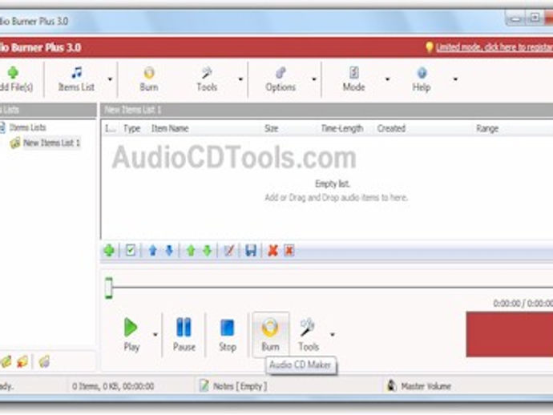The width and height of the screenshot is (553, 415).
Task: Click the green down arrow icon
Action: tap(208, 251)
